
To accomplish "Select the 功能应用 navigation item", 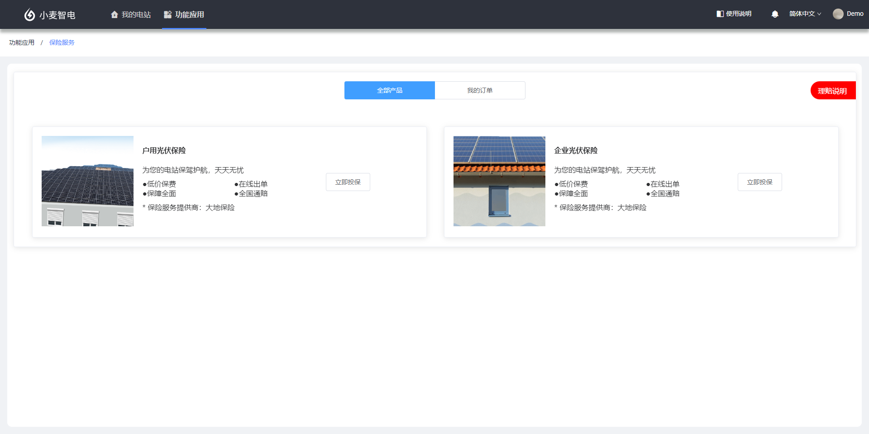I will (x=189, y=15).
